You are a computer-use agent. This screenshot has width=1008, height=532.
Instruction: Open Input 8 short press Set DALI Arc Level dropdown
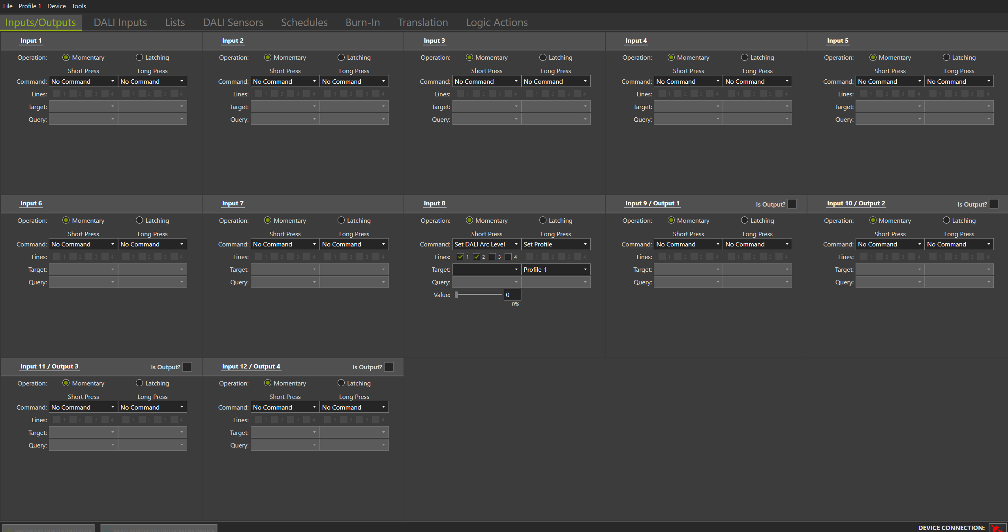coord(486,244)
